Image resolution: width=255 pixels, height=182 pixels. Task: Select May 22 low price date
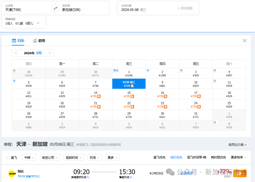[129, 104]
